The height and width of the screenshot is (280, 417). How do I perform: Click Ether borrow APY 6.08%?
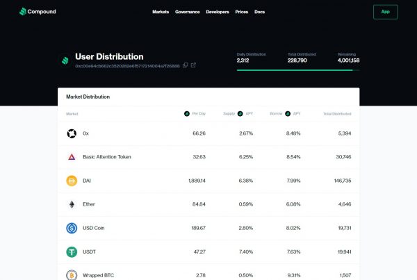(x=293, y=204)
